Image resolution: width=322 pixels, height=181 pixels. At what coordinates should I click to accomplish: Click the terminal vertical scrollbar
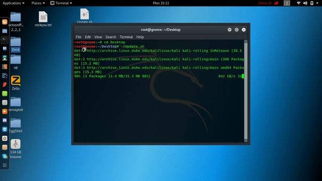pos(246,91)
